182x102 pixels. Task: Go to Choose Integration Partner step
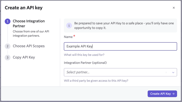pos(29,23)
